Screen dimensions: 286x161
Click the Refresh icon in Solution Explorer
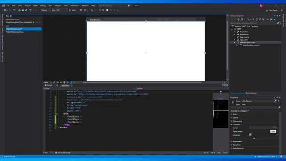click(257, 20)
